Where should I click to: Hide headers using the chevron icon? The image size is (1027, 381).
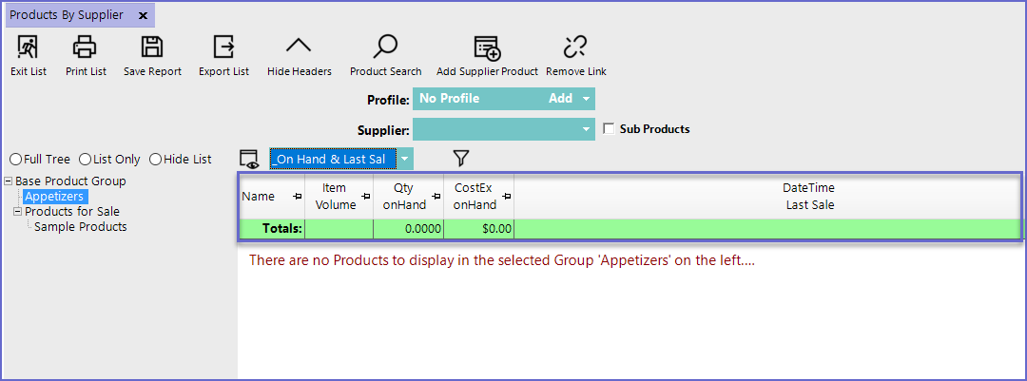(299, 46)
